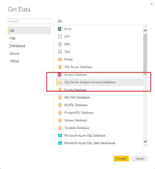Select the All category

pos(29,30)
